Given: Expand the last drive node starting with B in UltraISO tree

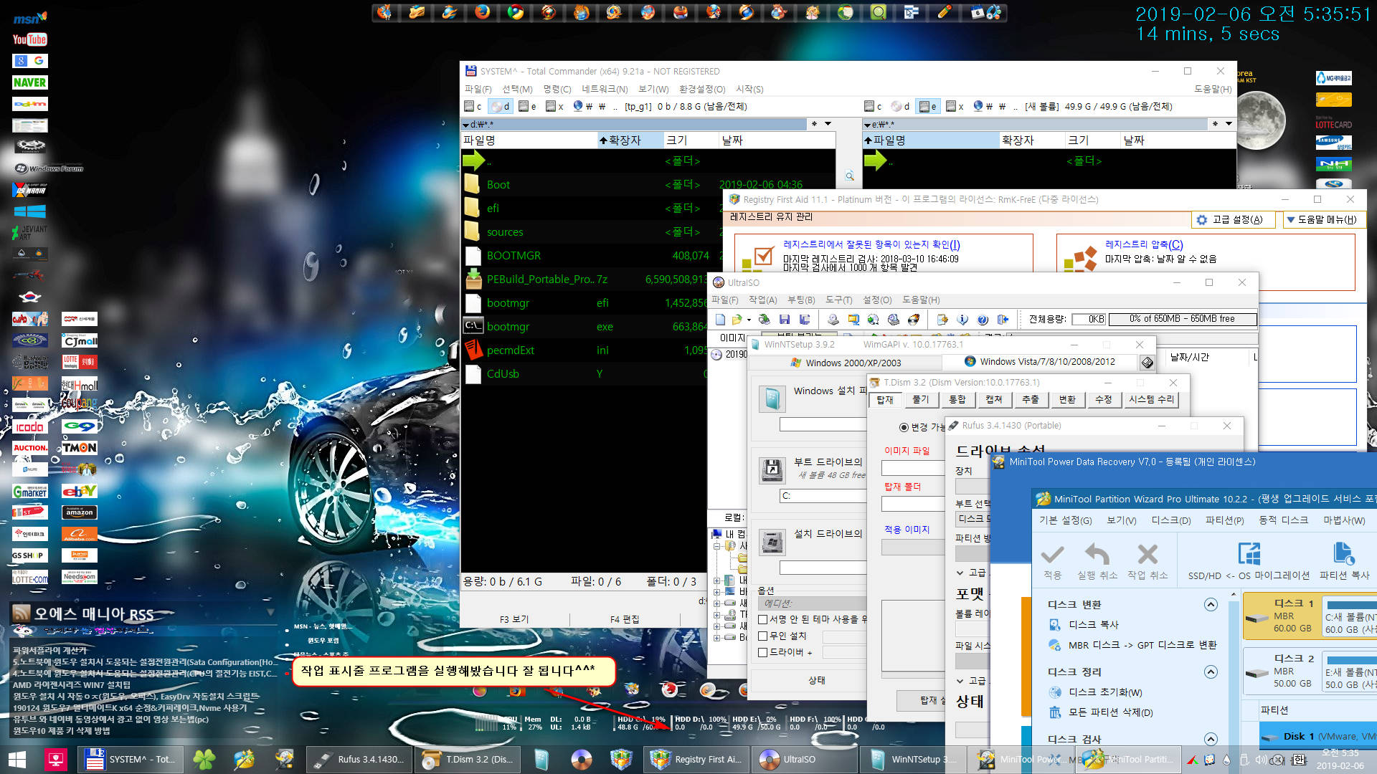Looking at the screenshot, I should coord(716,637).
